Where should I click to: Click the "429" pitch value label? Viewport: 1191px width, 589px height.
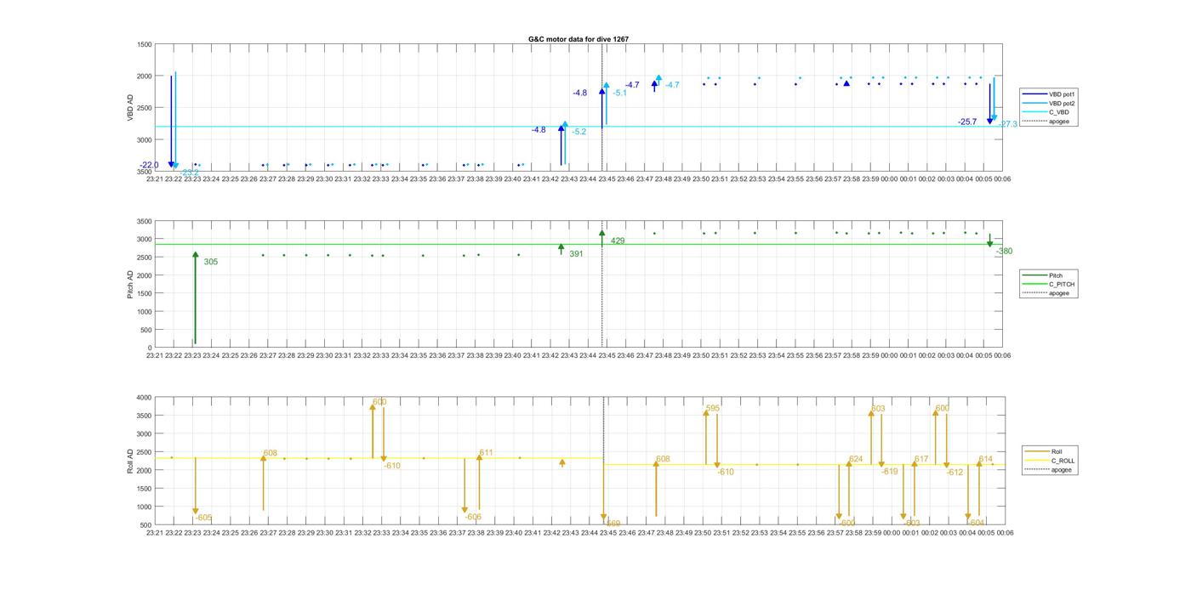[618, 241]
